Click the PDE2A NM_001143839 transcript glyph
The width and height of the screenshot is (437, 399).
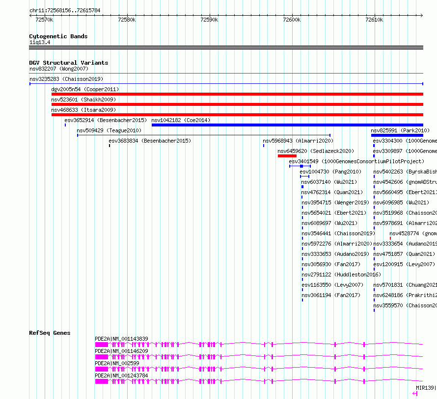pos(259,345)
